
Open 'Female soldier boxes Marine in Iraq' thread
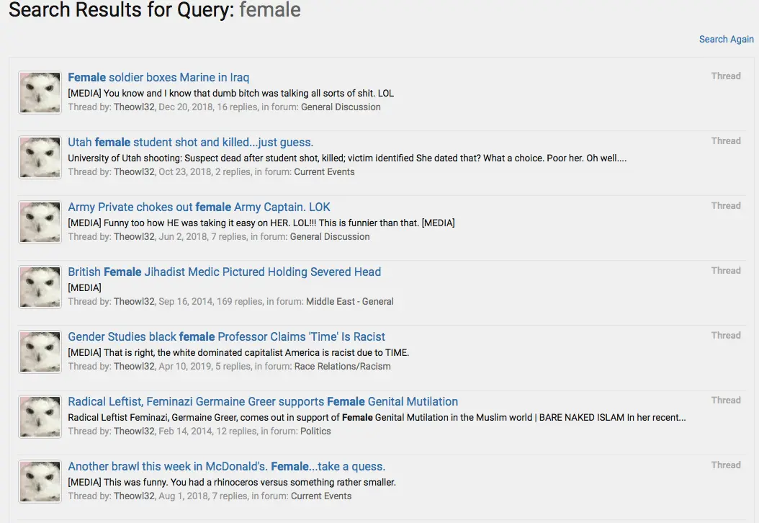coord(158,78)
